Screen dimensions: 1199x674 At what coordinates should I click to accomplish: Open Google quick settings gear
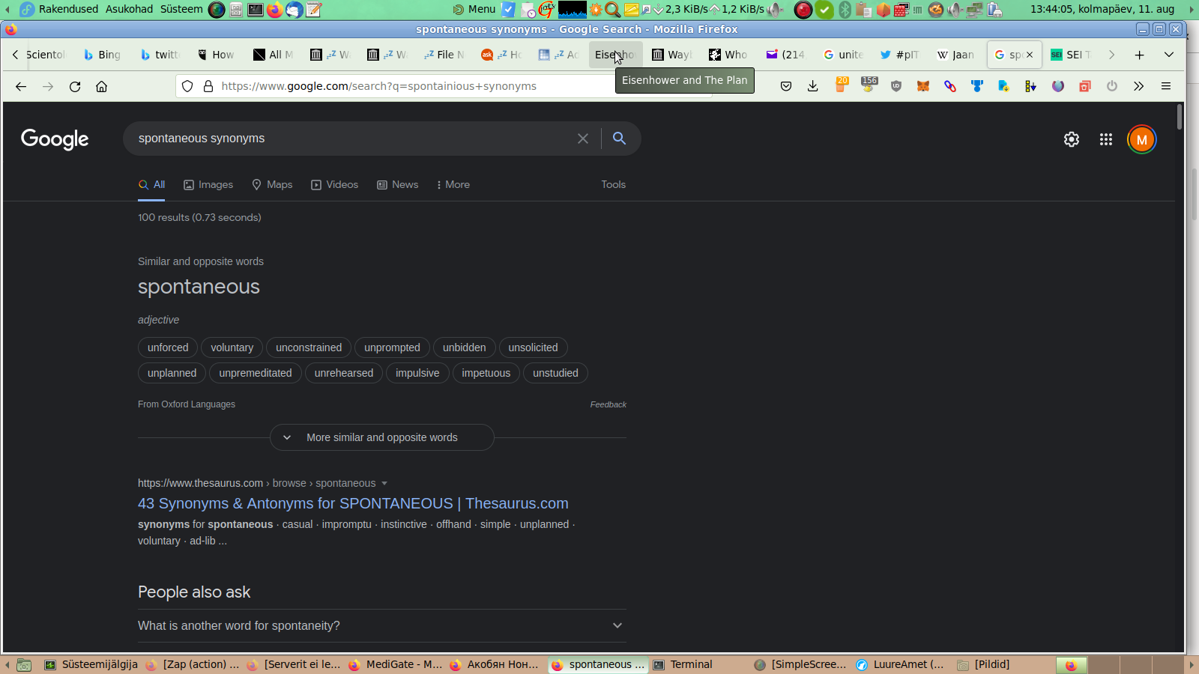1072,139
